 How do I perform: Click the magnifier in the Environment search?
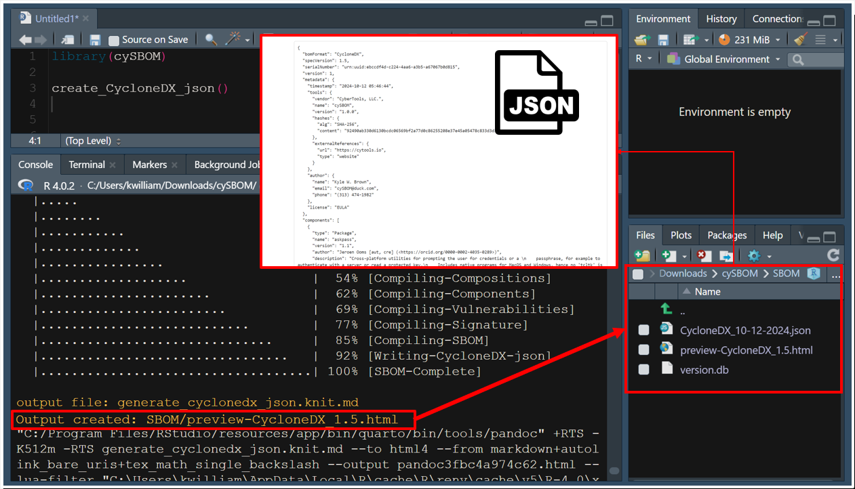[x=798, y=60]
